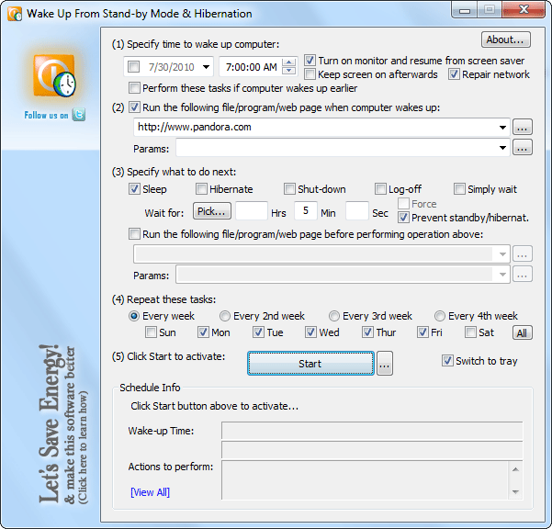Check the Simply wait option

point(459,189)
